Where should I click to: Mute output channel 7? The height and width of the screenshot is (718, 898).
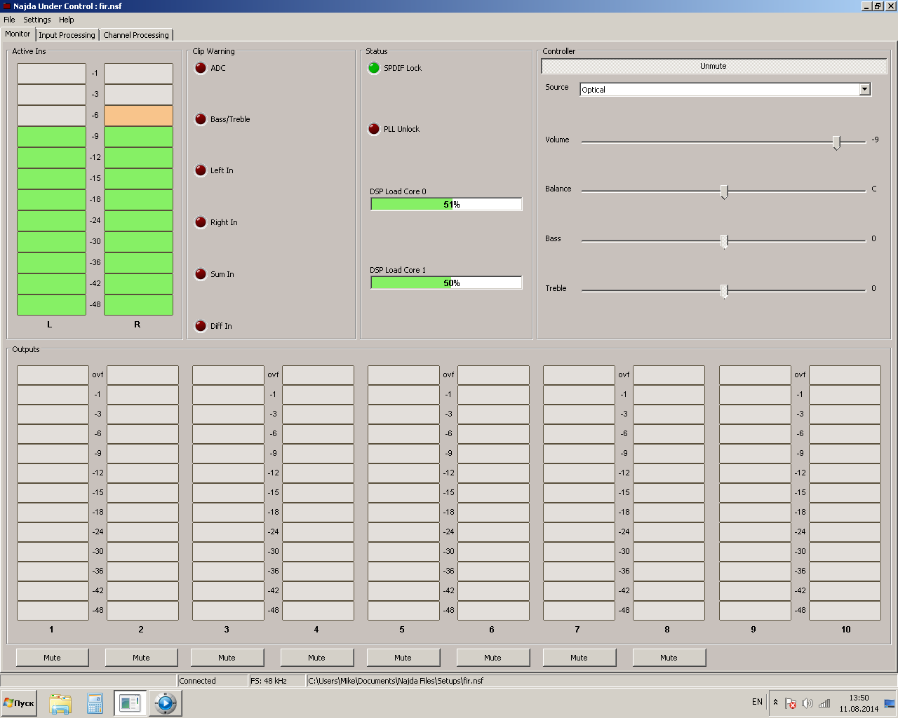coord(579,658)
